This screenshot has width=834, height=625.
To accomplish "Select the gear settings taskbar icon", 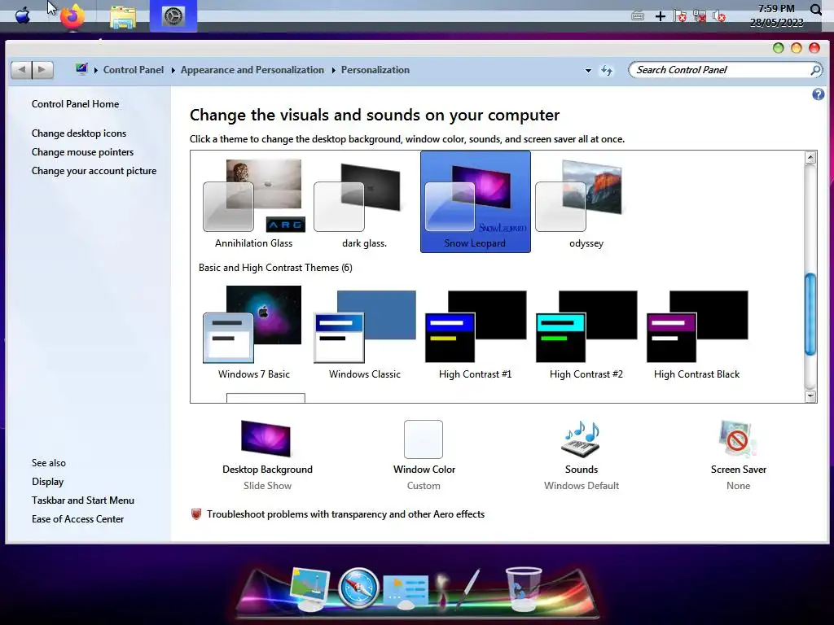I will click(x=173, y=16).
